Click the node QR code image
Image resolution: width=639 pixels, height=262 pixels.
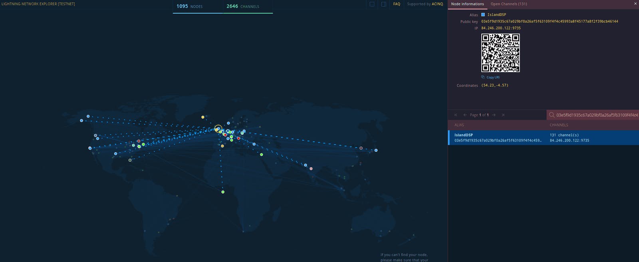click(500, 53)
